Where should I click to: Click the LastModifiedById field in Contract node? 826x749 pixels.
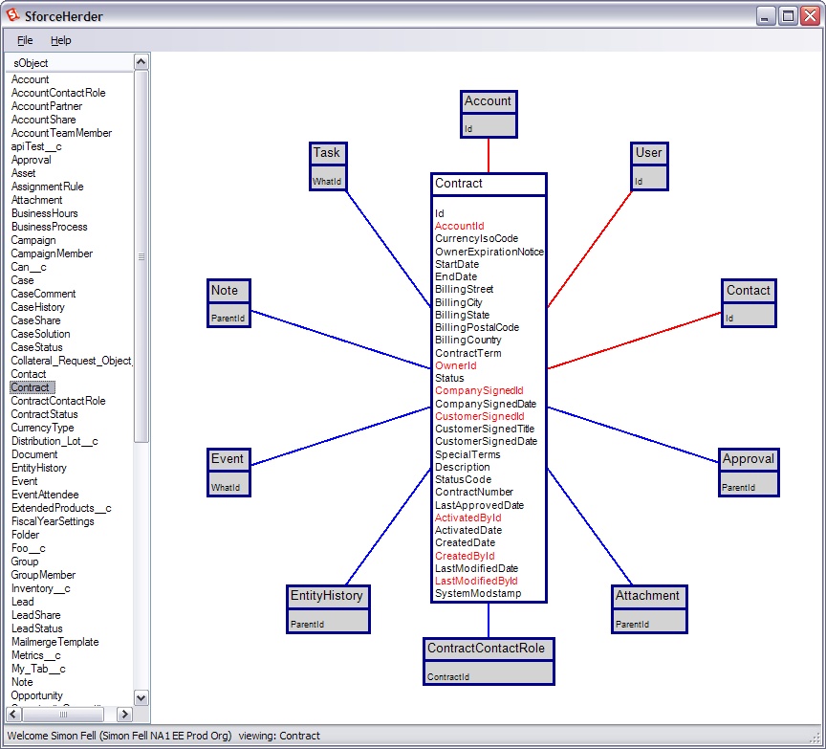[x=477, y=581]
